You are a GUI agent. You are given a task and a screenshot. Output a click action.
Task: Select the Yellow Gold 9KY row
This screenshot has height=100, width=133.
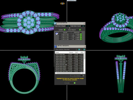click(69, 54)
